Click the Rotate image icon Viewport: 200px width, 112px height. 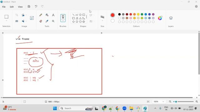point(23,15)
